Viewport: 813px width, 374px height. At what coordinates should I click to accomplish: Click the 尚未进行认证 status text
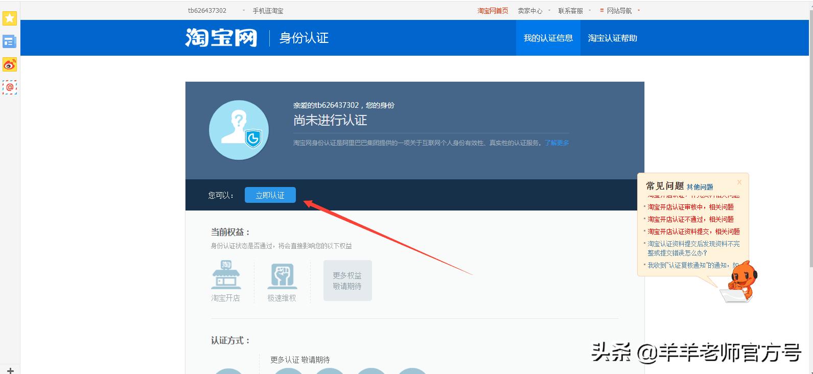click(x=330, y=121)
